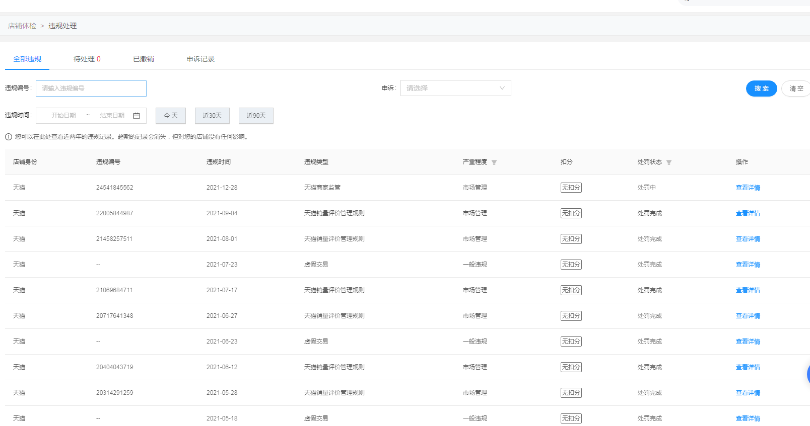Click the 违规类型 column header
Screen dimensions: 810x426
pyautogui.click(x=316, y=162)
